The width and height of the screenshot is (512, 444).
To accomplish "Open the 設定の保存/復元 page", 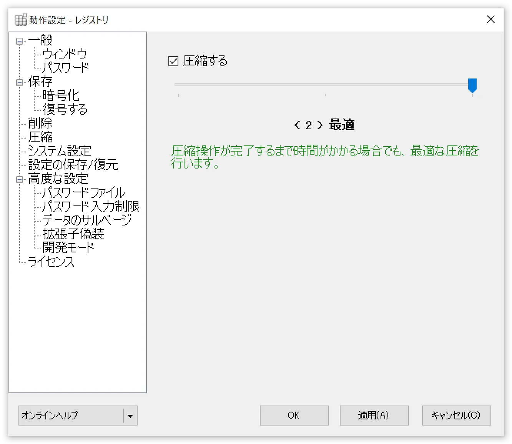I will pyautogui.click(x=73, y=165).
